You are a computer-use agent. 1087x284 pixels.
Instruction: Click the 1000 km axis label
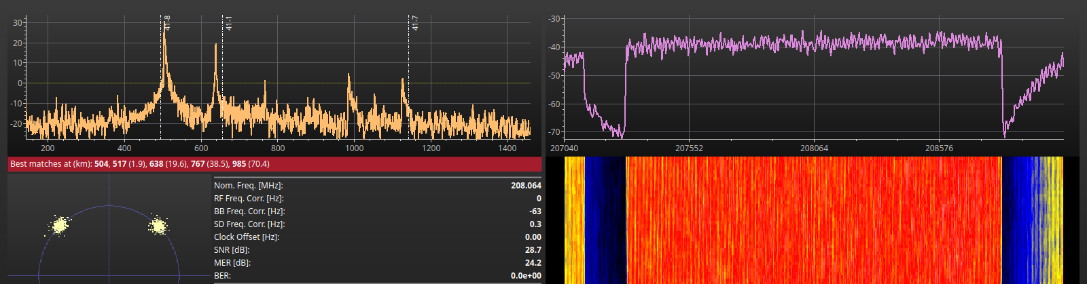coord(354,148)
